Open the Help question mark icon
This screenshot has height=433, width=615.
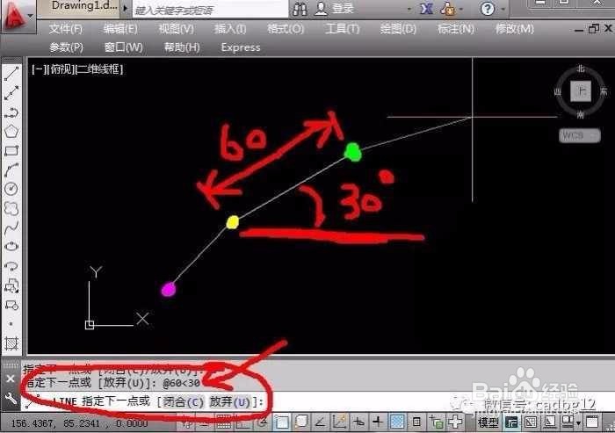click(x=488, y=9)
